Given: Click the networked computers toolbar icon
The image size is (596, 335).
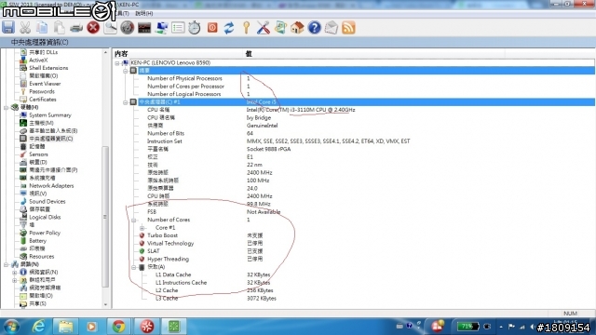Looking at the screenshot, I should [x=161, y=28].
